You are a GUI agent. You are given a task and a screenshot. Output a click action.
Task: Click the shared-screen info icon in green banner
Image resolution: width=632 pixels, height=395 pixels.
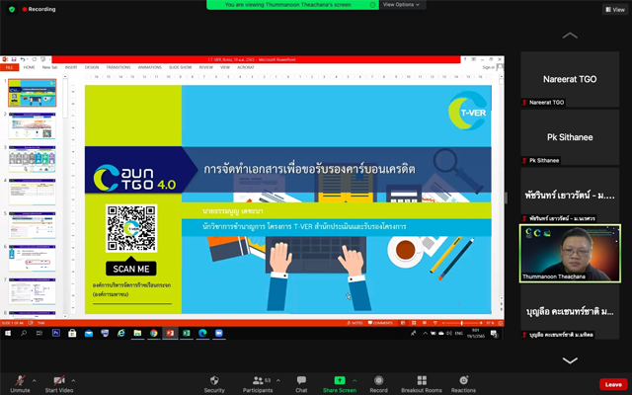[372, 5]
